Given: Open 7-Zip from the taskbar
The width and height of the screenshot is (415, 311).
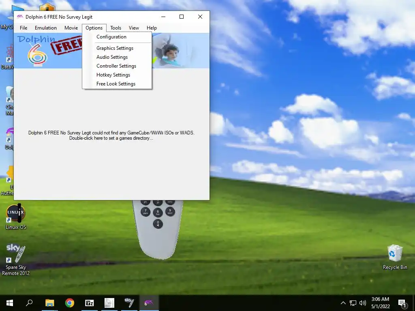Looking at the screenshot, I should click(x=90, y=303).
